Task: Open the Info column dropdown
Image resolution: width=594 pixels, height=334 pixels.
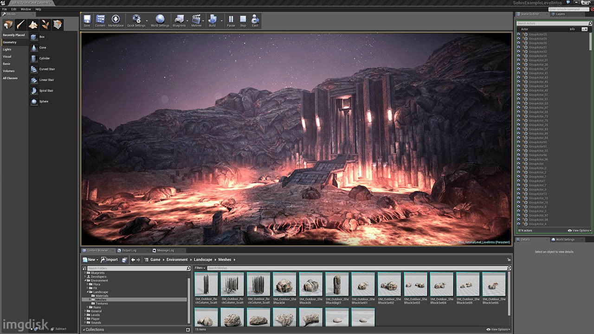Action: click(584, 29)
